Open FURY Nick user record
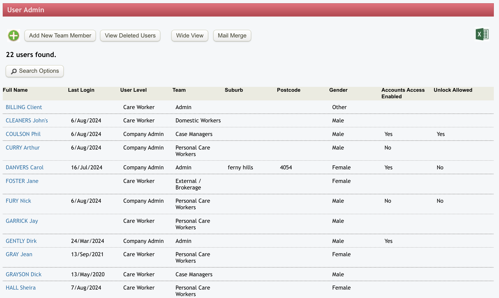Viewport: 499px width, 298px height. click(18, 201)
